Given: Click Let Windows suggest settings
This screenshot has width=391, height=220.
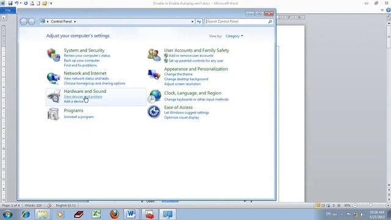Looking at the screenshot, I should click(x=186, y=112).
